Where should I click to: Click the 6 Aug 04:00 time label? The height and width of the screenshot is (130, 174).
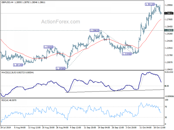[20, 127]
